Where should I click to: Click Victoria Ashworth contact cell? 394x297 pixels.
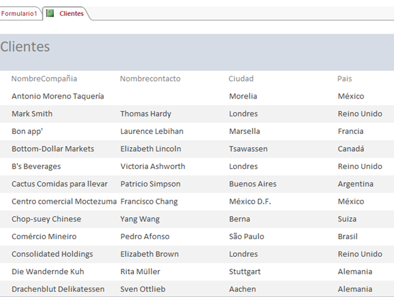pyautogui.click(x=152, y=166)
